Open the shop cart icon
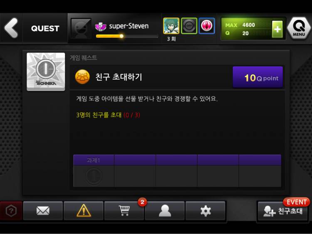This screenshot has height=234, width=312. pos(124,211)
